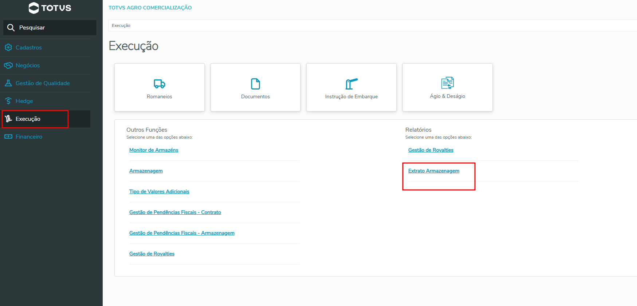Click the TOTVS logo
Screen dimensions: 637x306
50,8
